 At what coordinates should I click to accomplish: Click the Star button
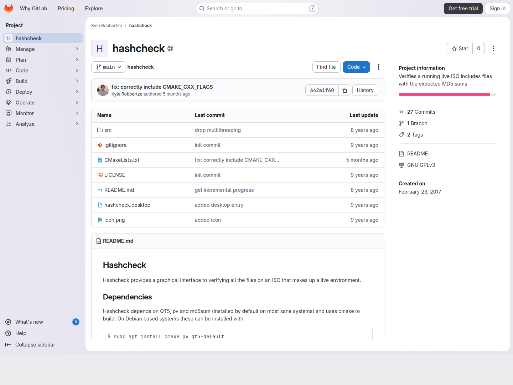460,48
